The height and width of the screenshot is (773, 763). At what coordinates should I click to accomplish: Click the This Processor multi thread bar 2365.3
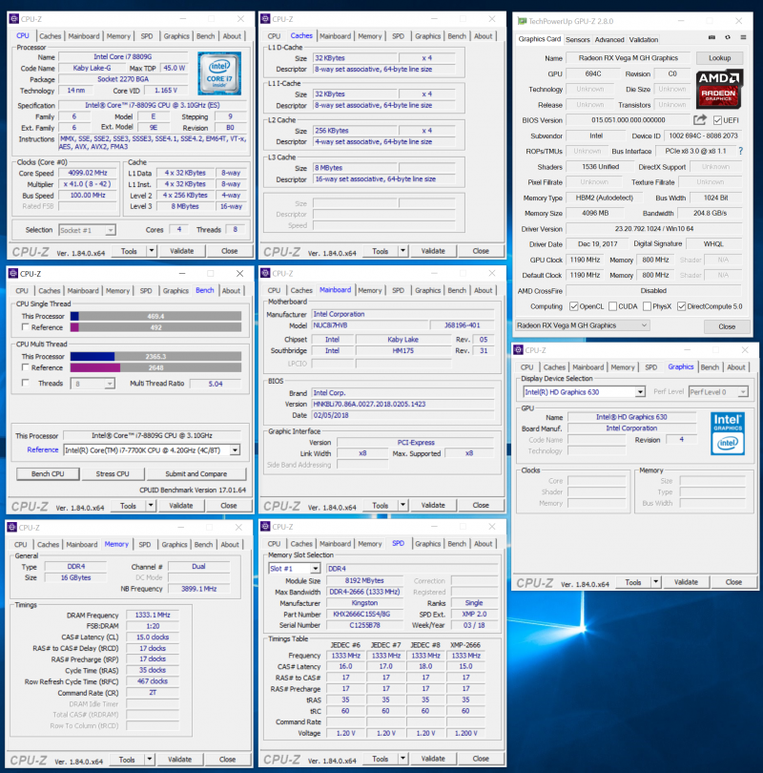[155, 356]
